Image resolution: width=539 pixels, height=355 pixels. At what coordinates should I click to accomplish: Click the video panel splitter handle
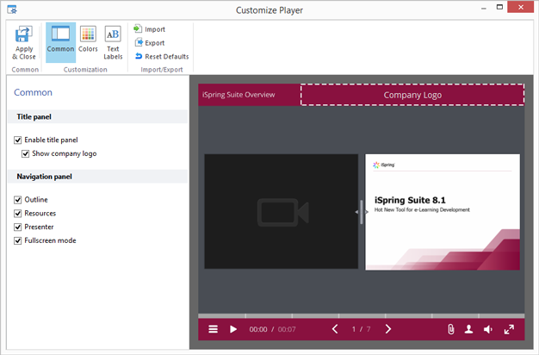[362, 212]
